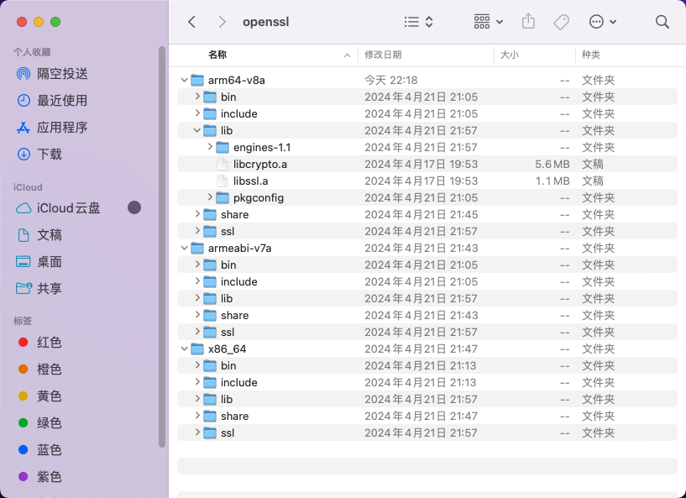Select the x86_64 folder icon
Image resolution: width=686 pixels, height=498 pixels.
point(197,349)
